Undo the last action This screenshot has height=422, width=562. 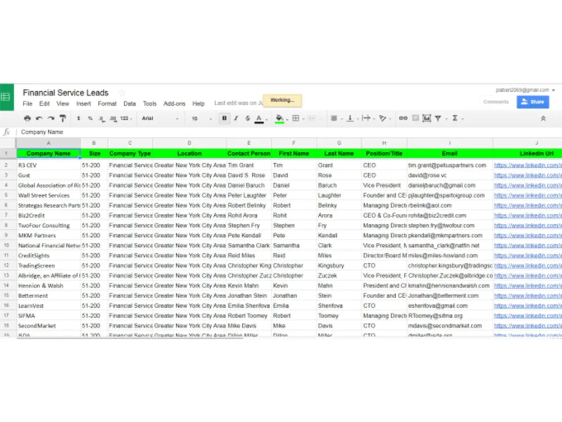pyautogui.click(x=39, y=118)
